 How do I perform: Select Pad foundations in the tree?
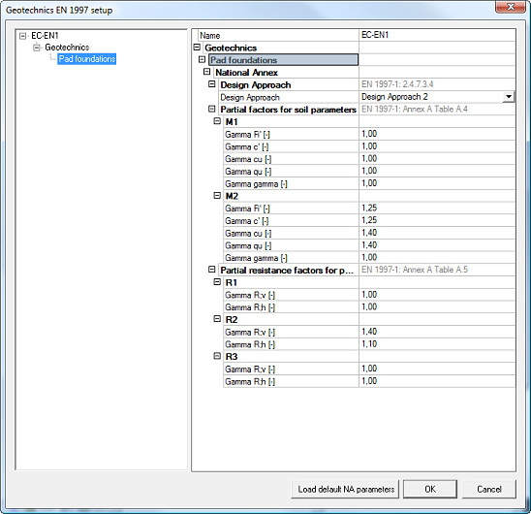[x=87, y=59]
